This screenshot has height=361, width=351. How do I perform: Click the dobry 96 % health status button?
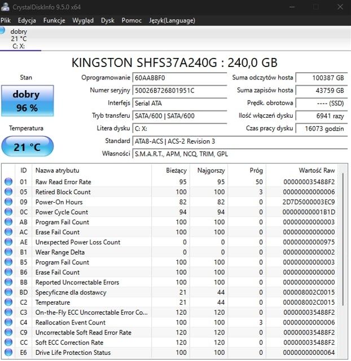pyautogui.click(x=28, y=101)
